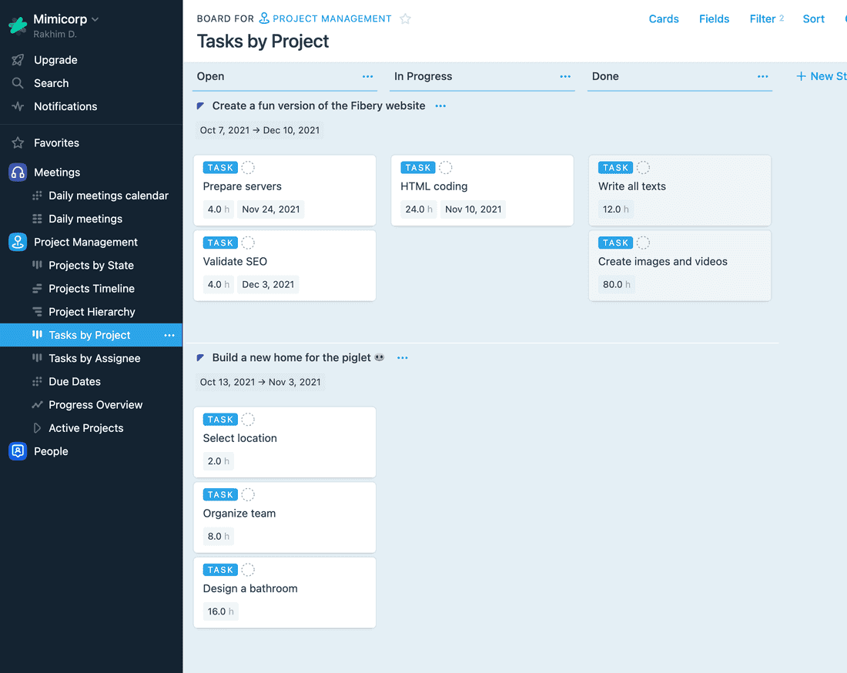The width and height of the screenshot is (847, 673).
Task: Open the Fields menu
Action: pyautogui.click(x=714, y=18)
